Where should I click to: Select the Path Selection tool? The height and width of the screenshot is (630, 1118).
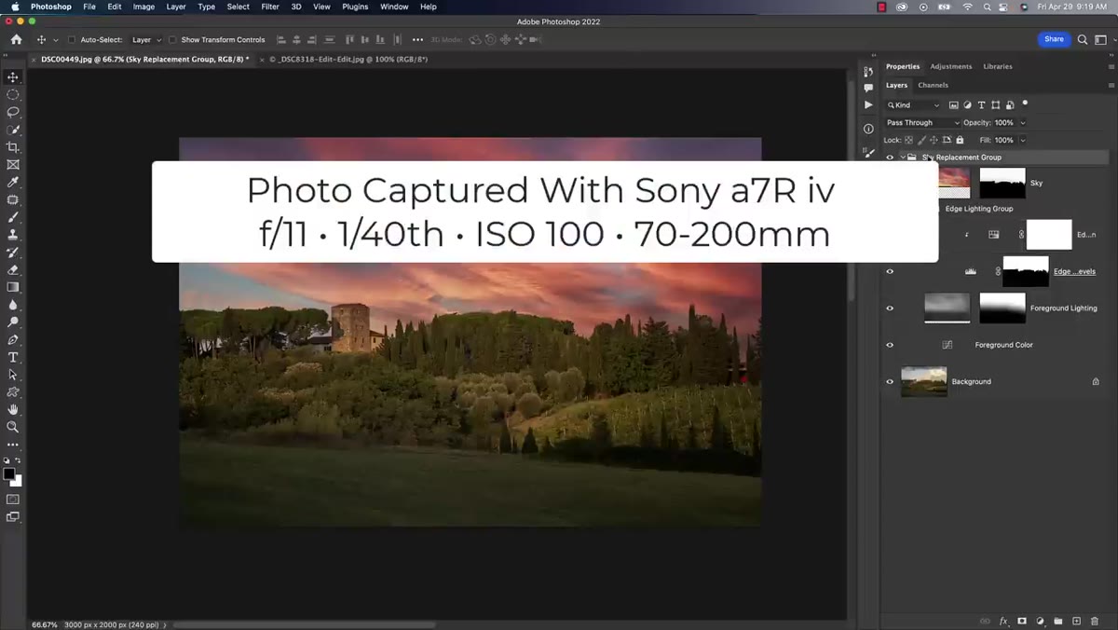tap(13, 375)
